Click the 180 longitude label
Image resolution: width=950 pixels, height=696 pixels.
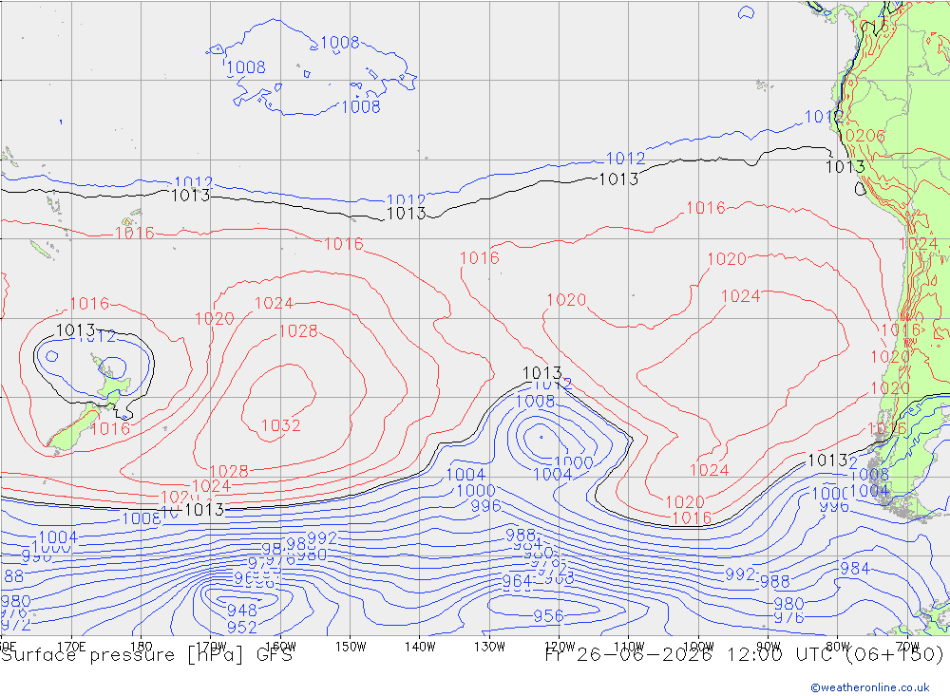(142, 647)
